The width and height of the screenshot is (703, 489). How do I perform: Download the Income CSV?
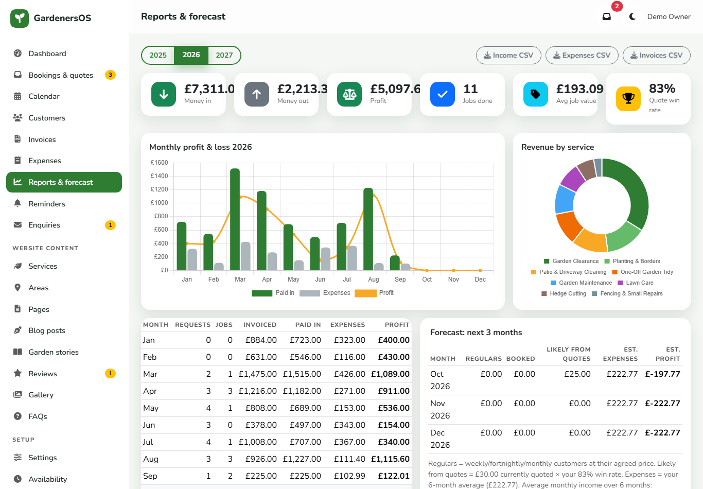(x=508, y=55)
